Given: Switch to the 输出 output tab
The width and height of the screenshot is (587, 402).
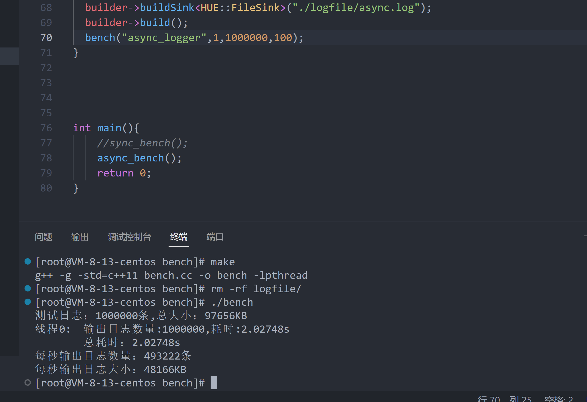Looking at the screenshot, I should coord(80,237).
